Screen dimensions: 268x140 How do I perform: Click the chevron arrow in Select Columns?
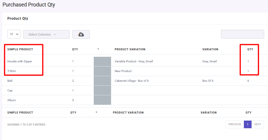[55, 34]
